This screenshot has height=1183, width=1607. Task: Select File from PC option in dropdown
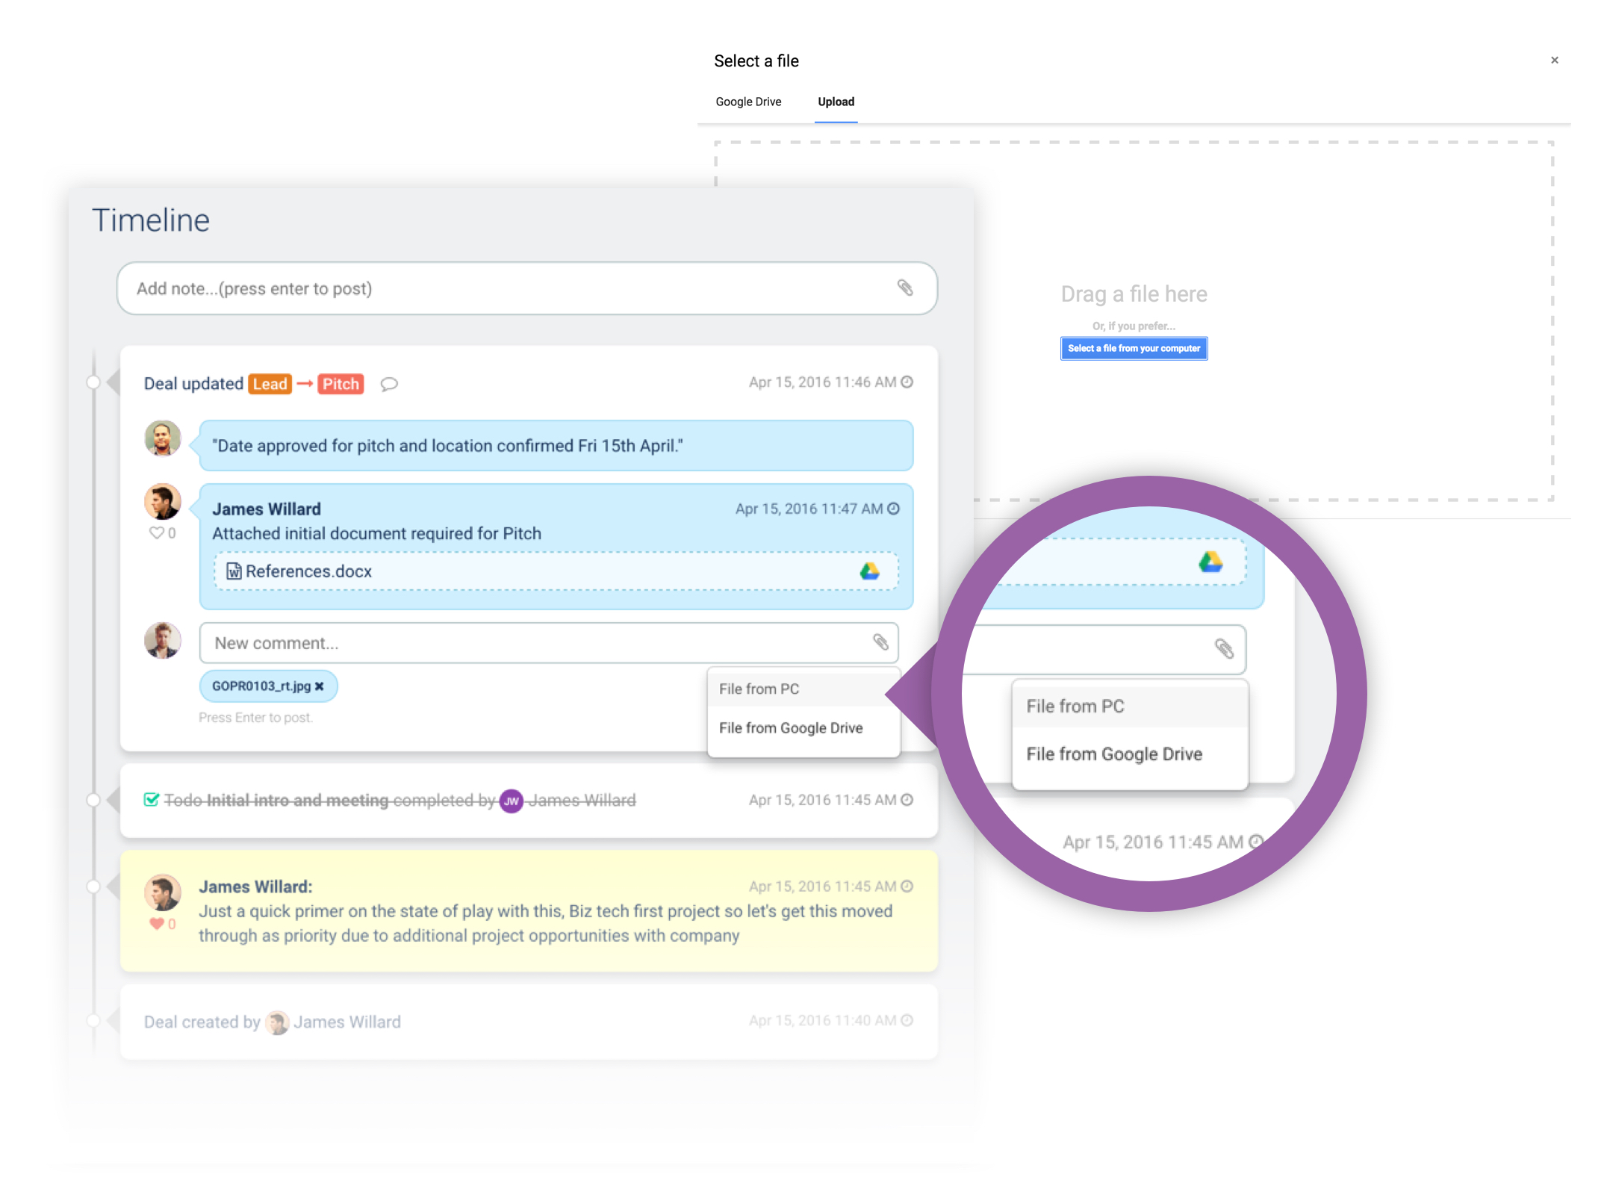tap(761, 689)
